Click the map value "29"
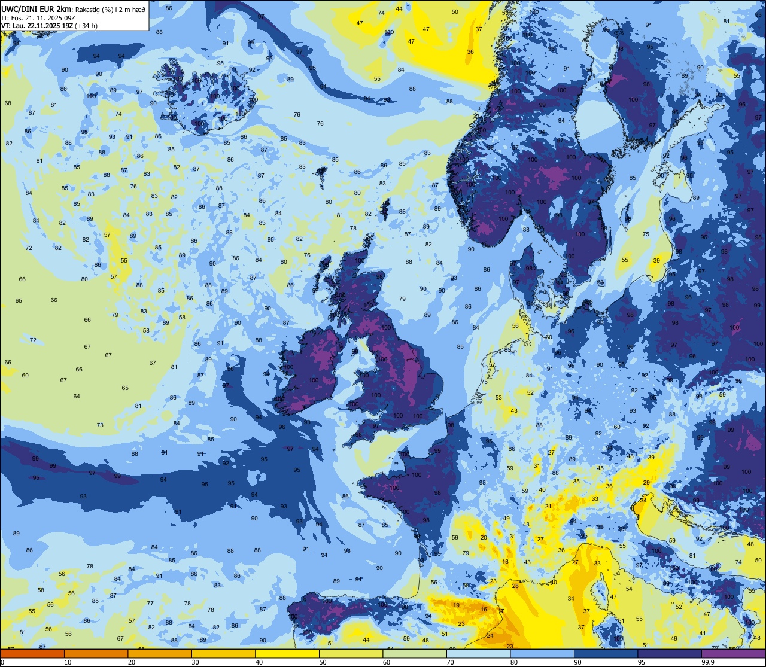 coord(646,482)
